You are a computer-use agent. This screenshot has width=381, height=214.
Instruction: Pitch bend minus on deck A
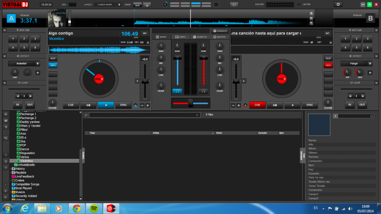(x=142, y=105)
